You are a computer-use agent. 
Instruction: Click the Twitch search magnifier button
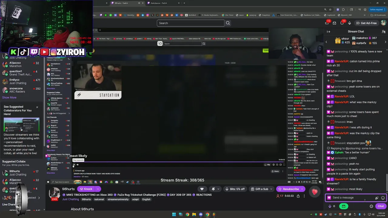(x=228, y=23)
